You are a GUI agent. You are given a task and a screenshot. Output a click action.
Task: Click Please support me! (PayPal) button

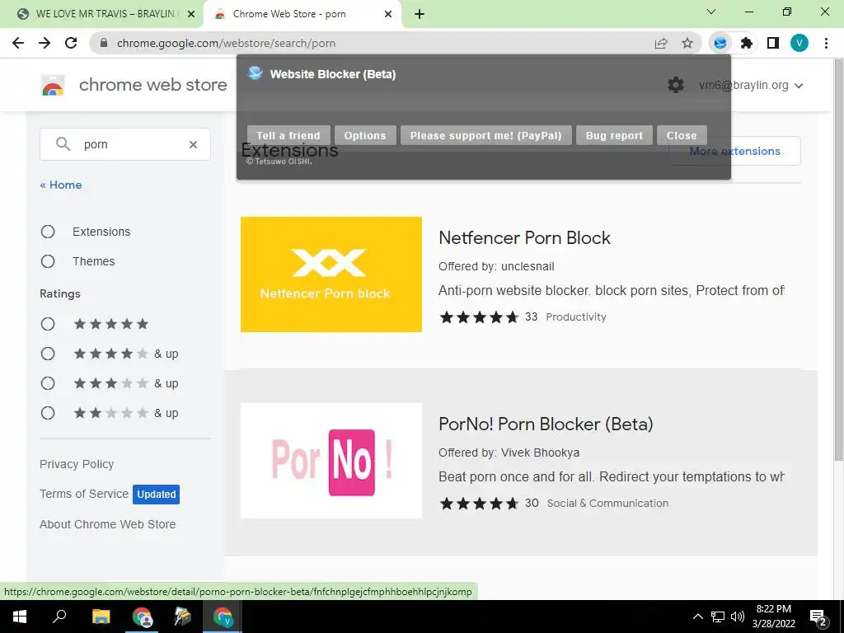point(486,136)
